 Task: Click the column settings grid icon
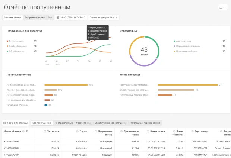click(4, 123)
